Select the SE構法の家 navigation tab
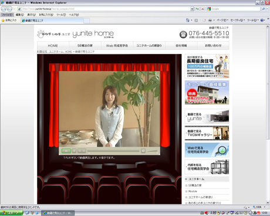 85,46
